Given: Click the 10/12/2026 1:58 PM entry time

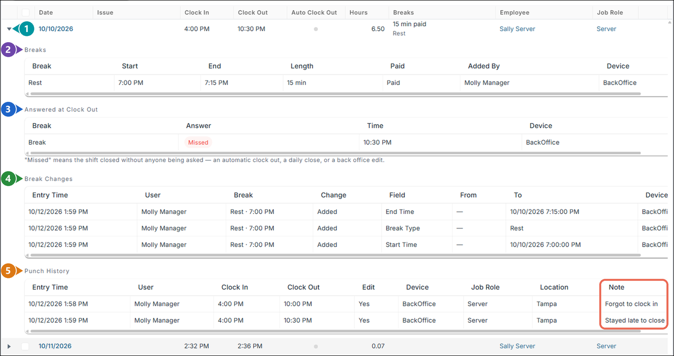Looking at the screenshot, I should pos(58,304).
